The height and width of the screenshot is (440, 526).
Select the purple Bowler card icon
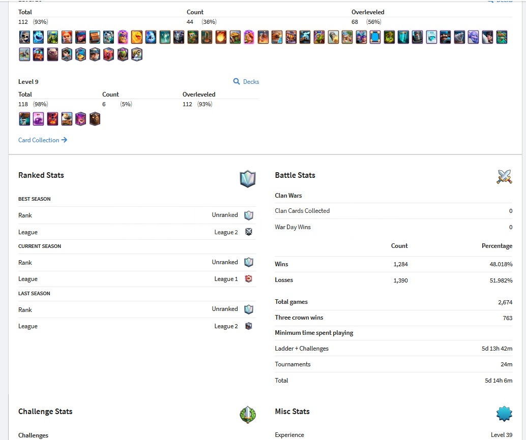[473, 37]
